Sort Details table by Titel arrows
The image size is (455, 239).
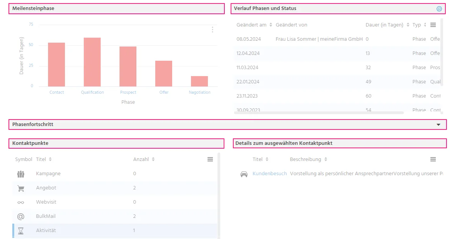267,159
